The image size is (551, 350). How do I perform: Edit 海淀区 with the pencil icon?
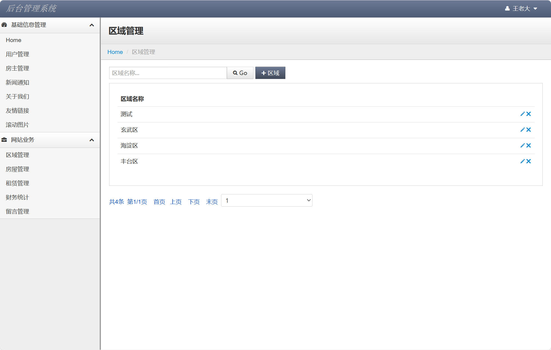522,145
